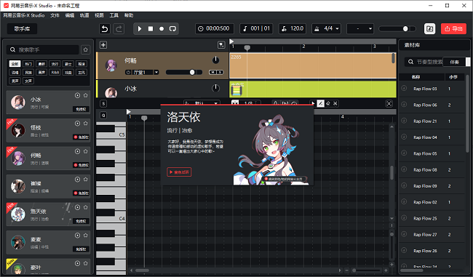Preview the 麦麦 singer voice
This screenshot has width=473, height=277.
78,236
